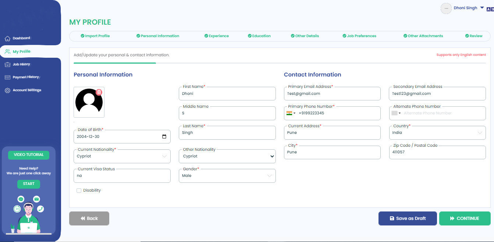Image resolution: width=494 pixels, height=242 pixels.
Task: Click the Job History briefcase icon
Action: coord(7,65)
